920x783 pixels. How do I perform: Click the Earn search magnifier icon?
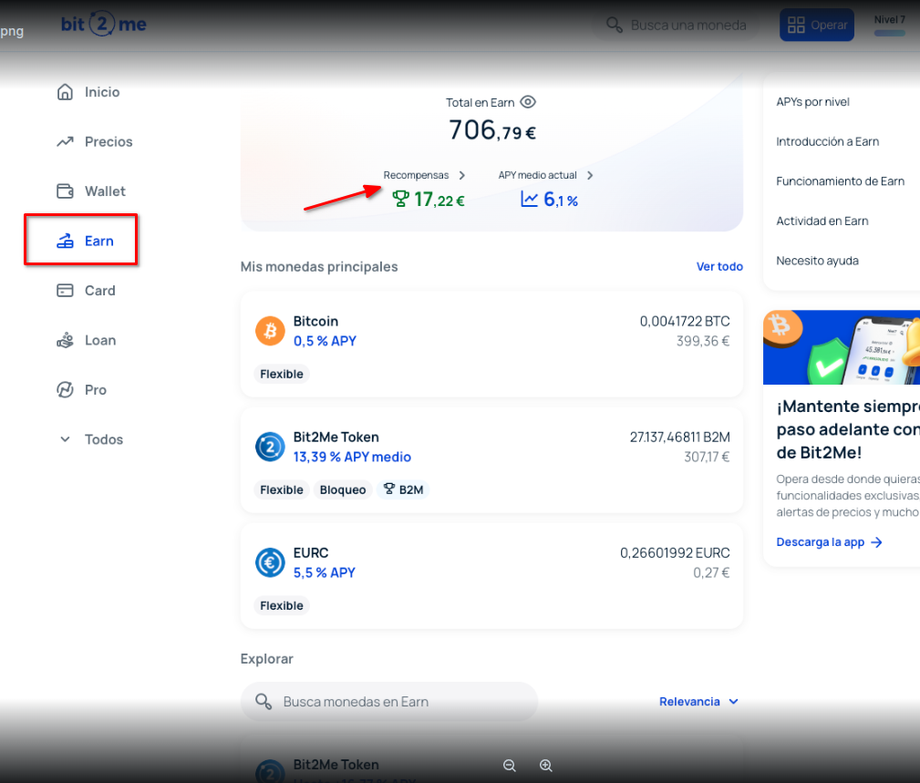pos(264,702)
